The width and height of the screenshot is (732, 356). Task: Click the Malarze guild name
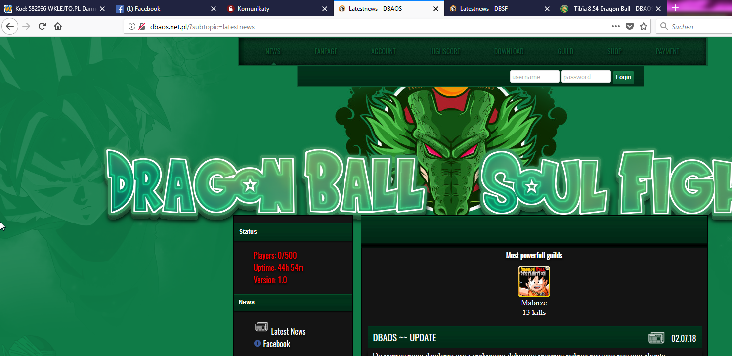tap(534, 303)
